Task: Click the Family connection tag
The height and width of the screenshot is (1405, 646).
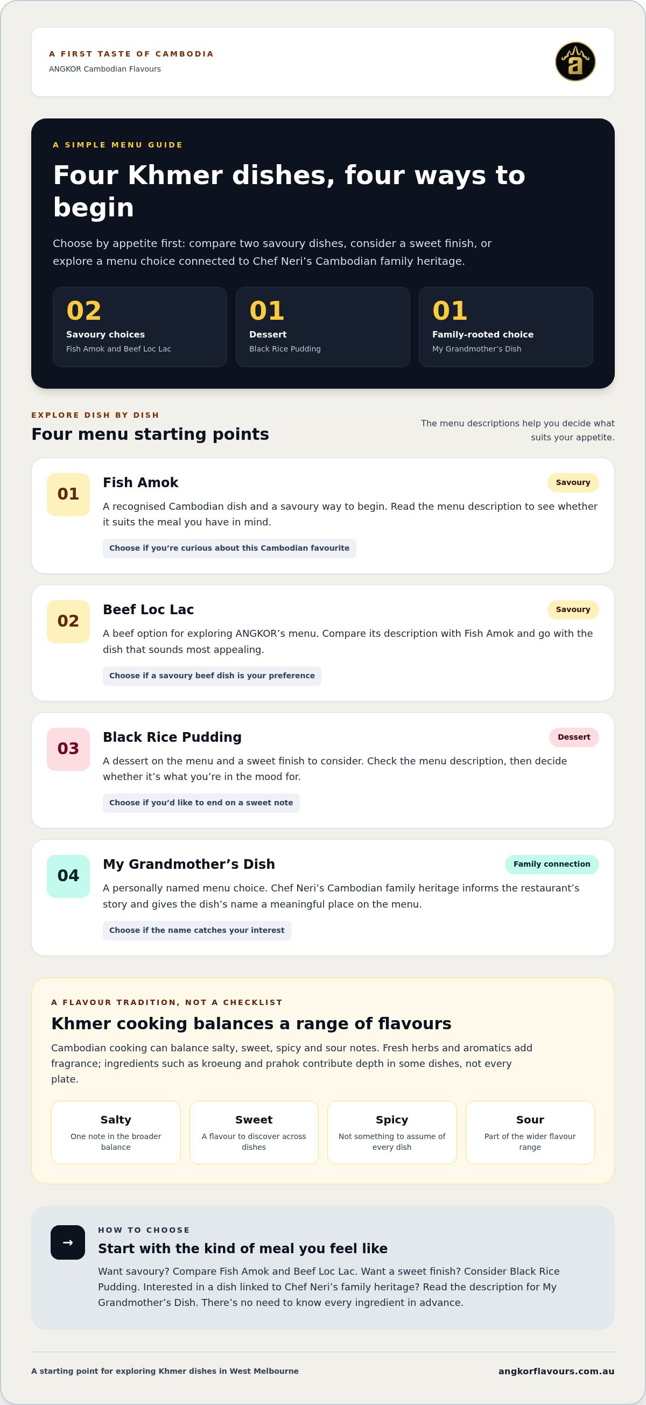Action: tap(552, 865)
